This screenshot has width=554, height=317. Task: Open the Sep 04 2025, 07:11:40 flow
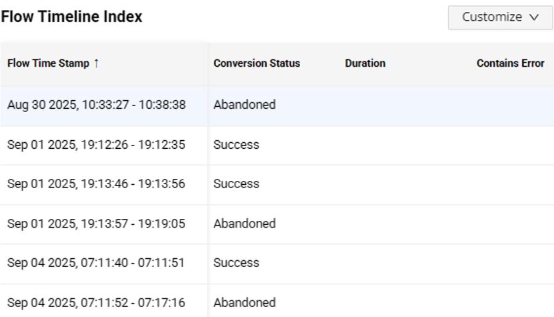[x=96, y=263]
